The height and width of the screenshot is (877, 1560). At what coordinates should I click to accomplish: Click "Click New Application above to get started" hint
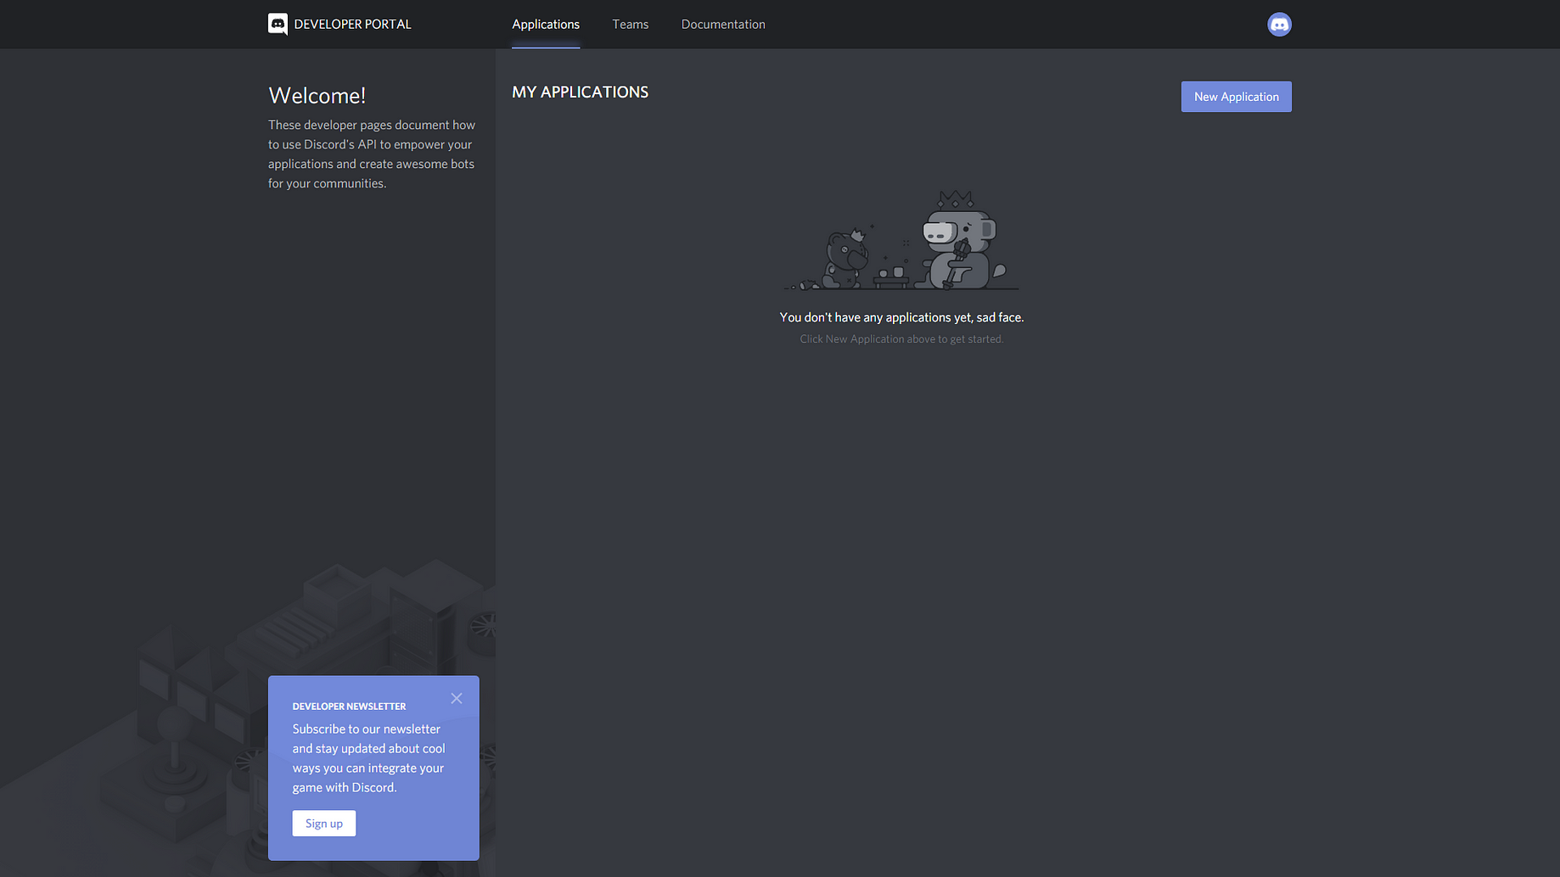[901, 339]
